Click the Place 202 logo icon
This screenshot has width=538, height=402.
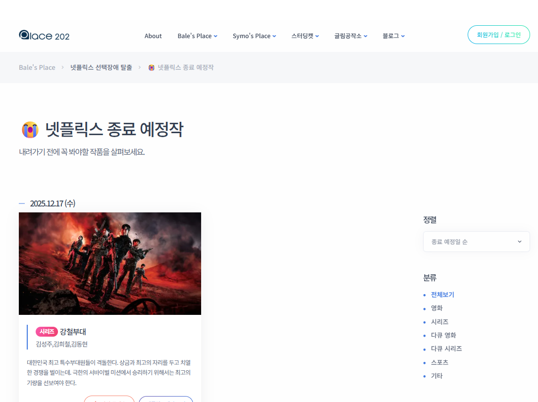pyautogui.click(x=24, y=35)
